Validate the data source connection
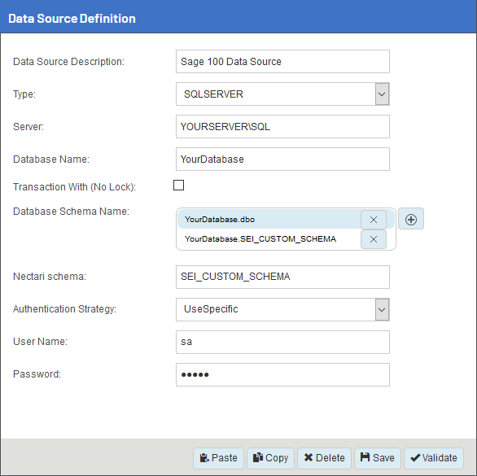This screenshot has height=476, width=477. 434,458
